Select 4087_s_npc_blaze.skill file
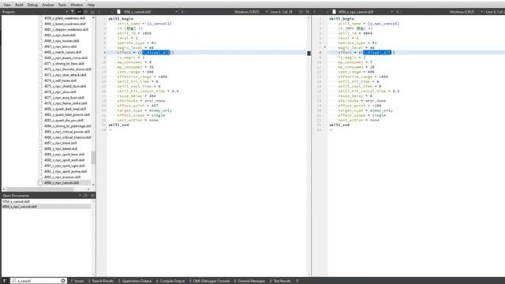Image resolution: width=505 pixels, height=284 pixels. pyautogui.click(x=61, y=143)
